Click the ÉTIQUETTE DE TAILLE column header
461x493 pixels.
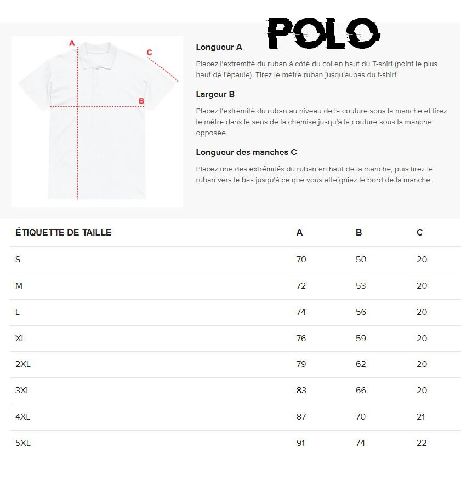pos(63,232)
